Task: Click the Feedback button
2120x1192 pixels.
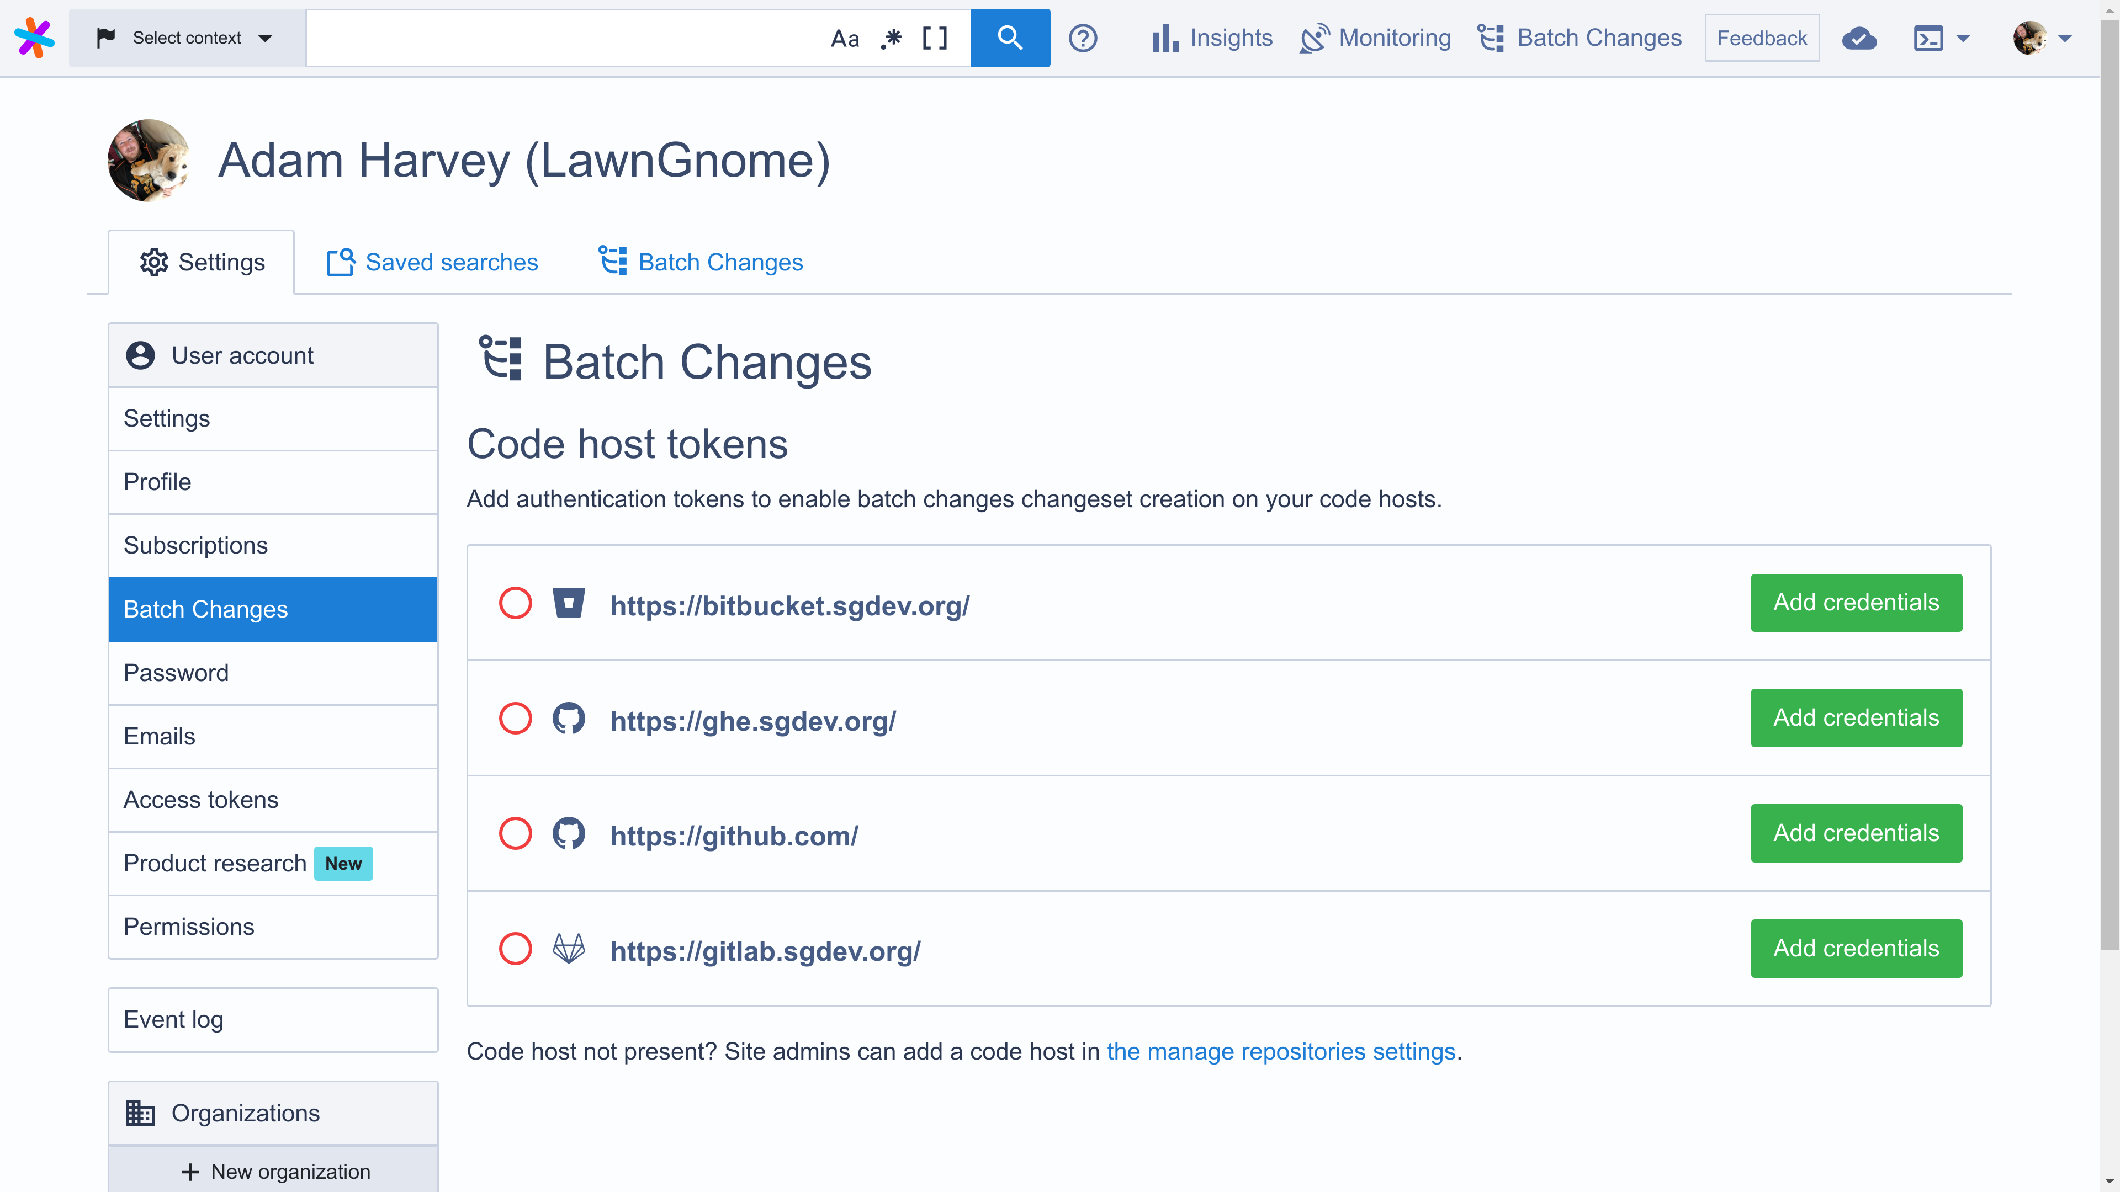Action: pos(1762,38)
